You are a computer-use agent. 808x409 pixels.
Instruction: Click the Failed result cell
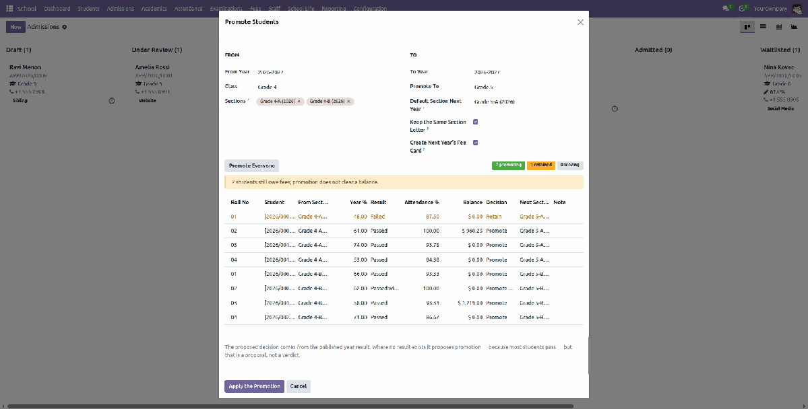click(378, 217)
